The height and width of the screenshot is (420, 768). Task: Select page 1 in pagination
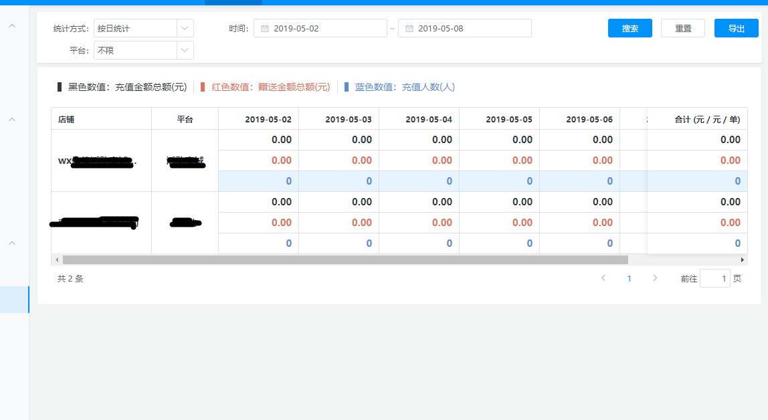tap(630, 278)
